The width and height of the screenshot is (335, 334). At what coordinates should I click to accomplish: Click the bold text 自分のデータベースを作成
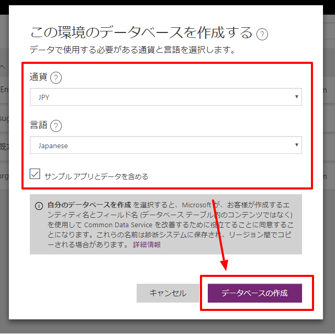pyautogui.click(x=89, y=205)
